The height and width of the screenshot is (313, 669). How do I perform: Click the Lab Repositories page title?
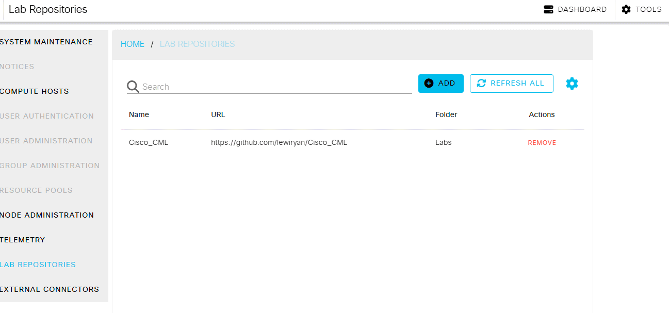(48, 9)
